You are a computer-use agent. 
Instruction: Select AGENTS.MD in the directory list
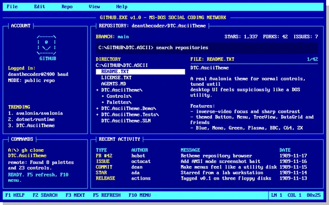(114, 84)
